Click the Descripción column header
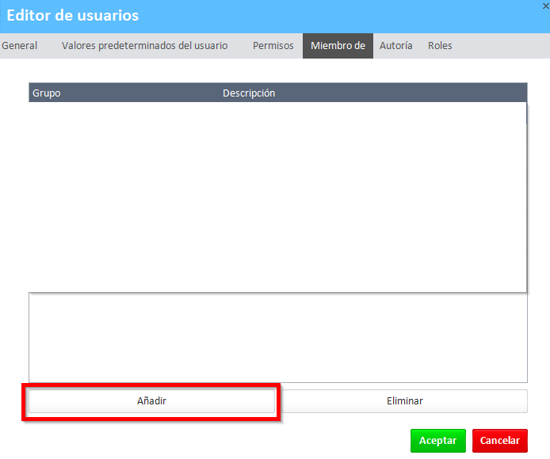550x459 pixels. pyautogui.click(x=249, y=93)
